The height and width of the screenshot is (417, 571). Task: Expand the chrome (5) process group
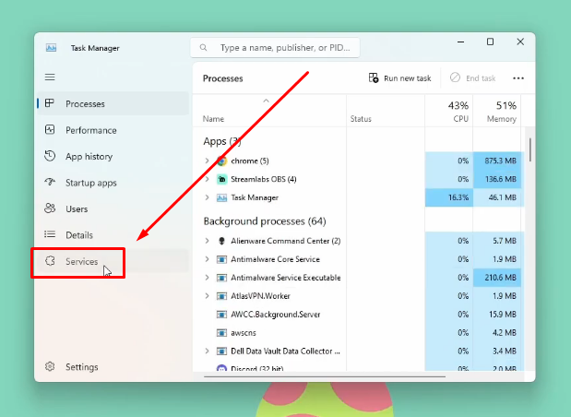pos(207,161)
